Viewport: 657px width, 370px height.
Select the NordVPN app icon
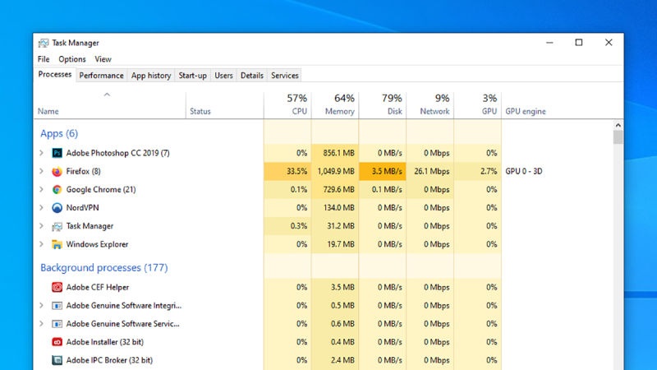click(x=57, y=207)
